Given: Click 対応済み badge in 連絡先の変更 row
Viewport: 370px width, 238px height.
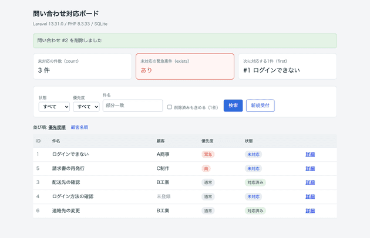Looking at the screenshot, I should pyautogui.click(x=255, y=210).
